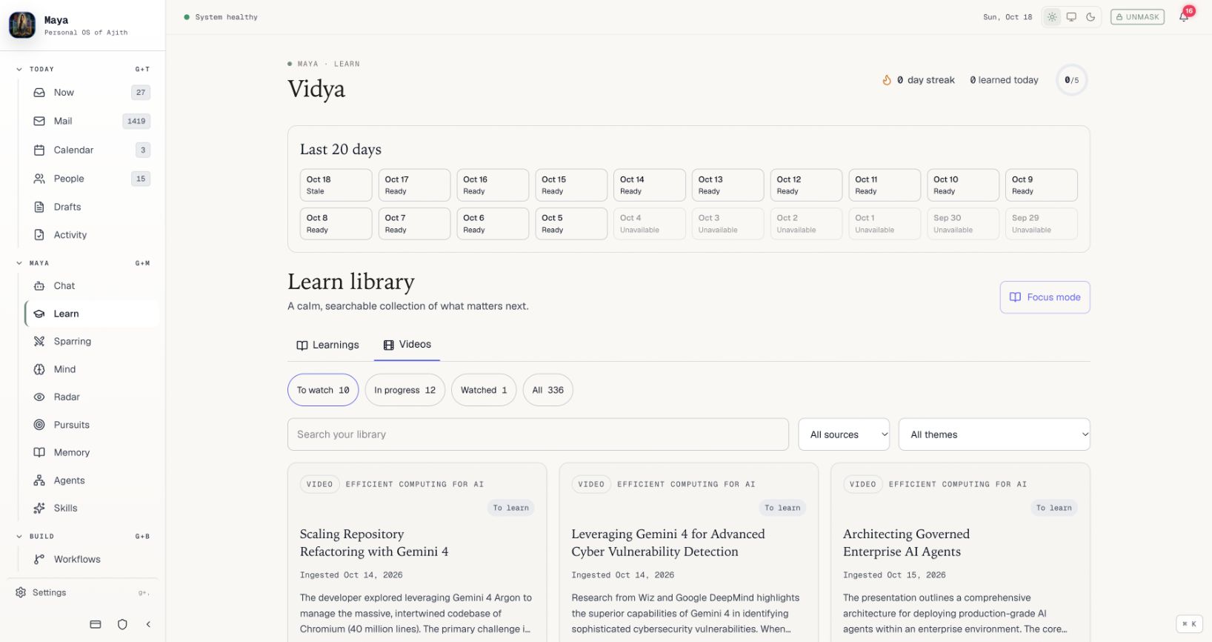Click the Agents network icon
1212x642 pixels.
pos(39,480)
